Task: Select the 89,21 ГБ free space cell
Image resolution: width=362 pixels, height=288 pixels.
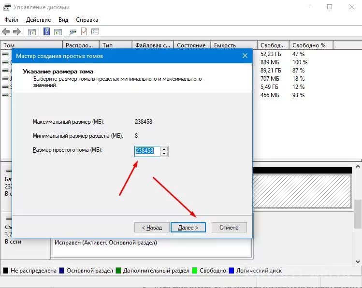Action: pyautogui.click(x=271, y=71)
